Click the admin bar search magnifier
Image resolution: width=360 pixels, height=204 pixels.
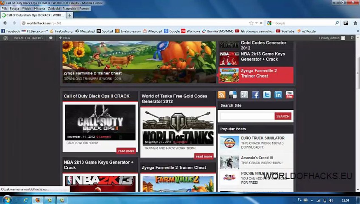352,38
